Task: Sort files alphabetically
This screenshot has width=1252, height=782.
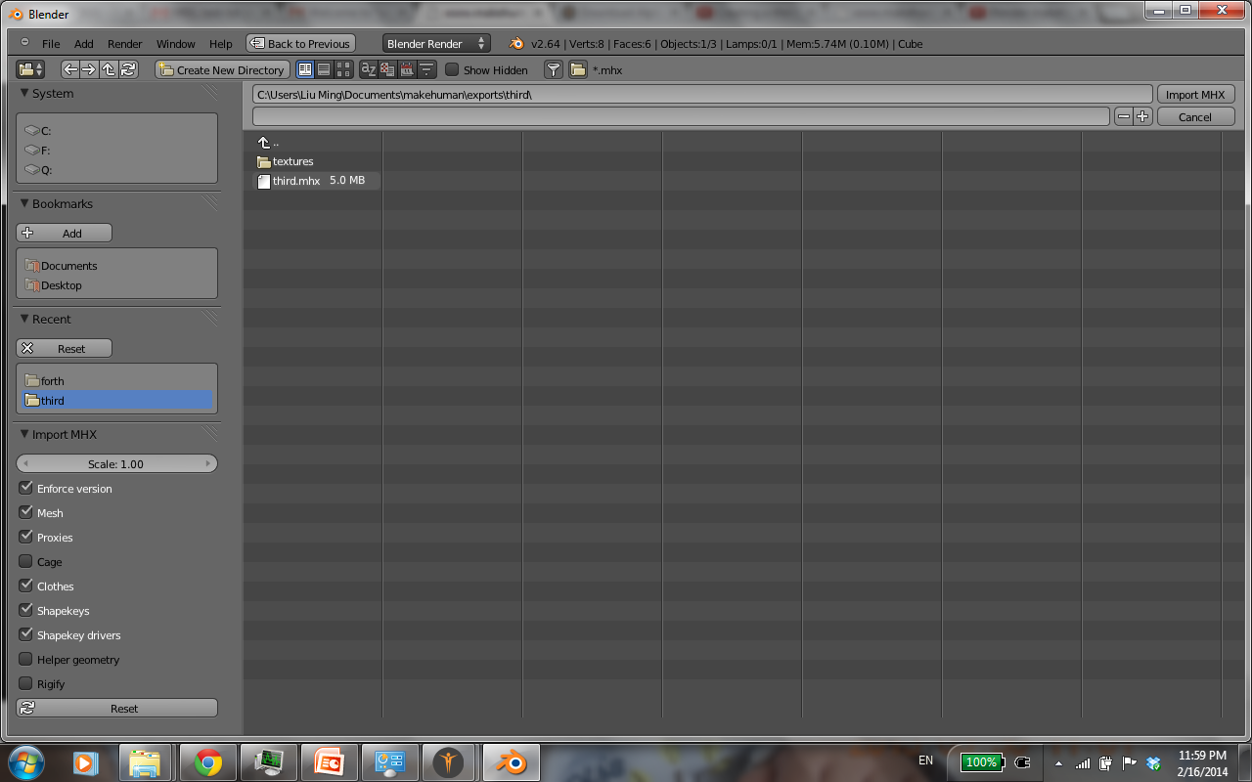Action: [x=369, y=69]
